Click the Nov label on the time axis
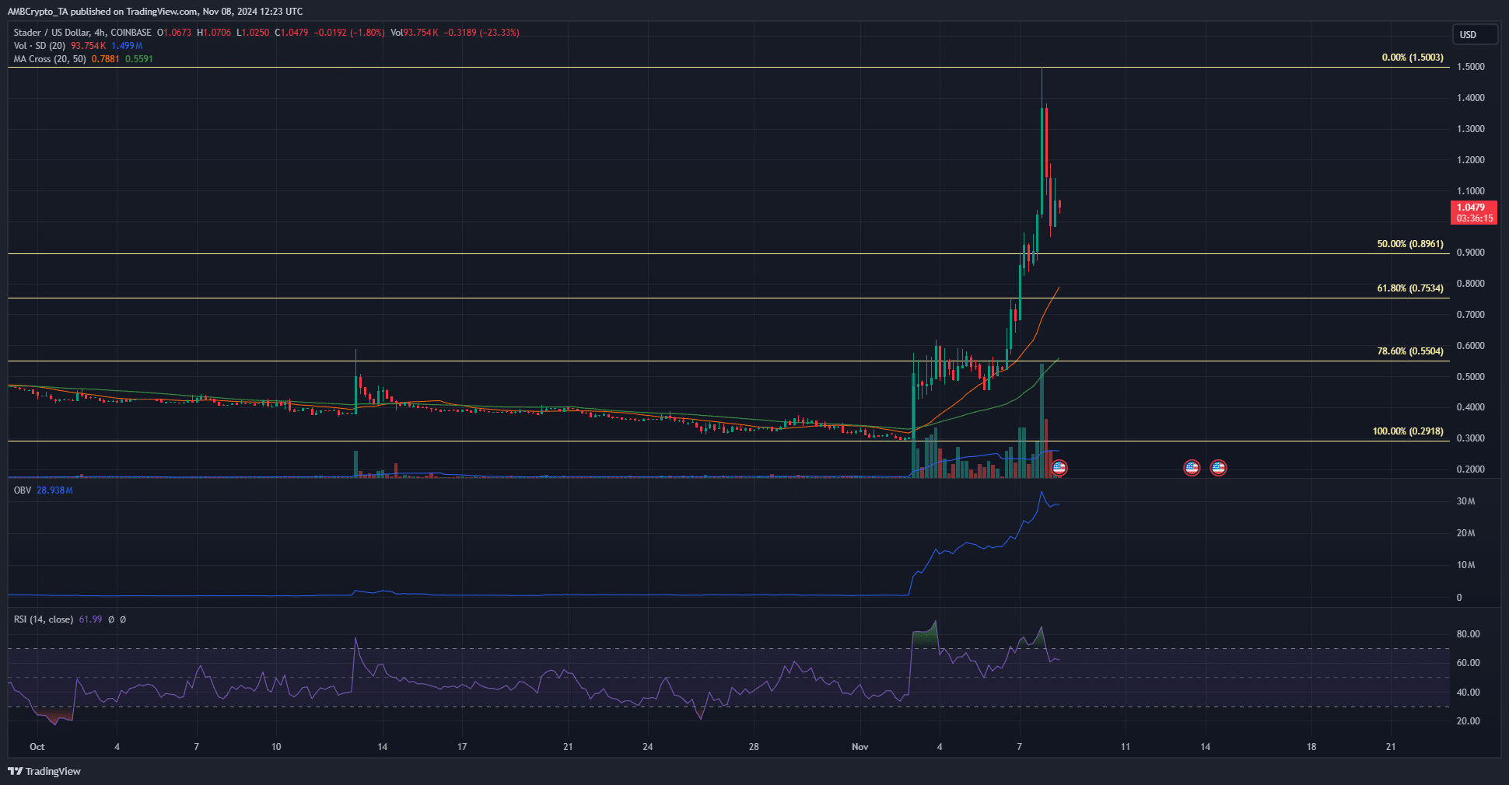Screen dimensions: 1509x785 coord(860,747)
